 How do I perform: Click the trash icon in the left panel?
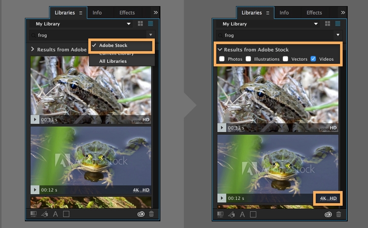click(x=151, y=214)
